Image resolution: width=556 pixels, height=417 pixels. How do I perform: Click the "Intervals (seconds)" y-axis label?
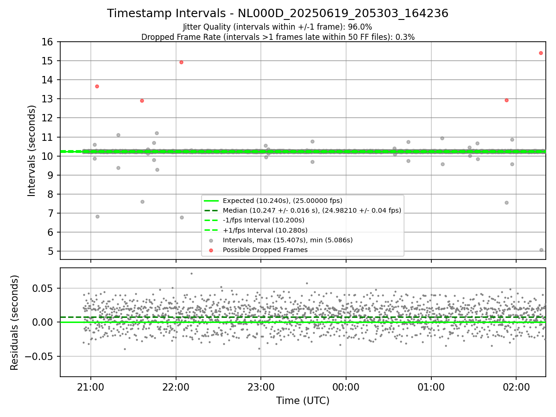tap(32, 151)
